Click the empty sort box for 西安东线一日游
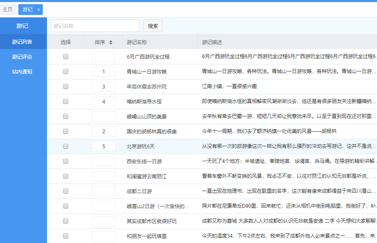This screenshot has width=377, height=243. pyautogui.click(x=103, y=161)
